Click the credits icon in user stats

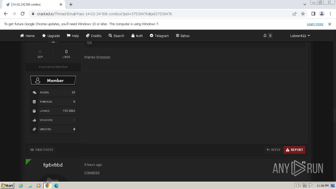34,129
